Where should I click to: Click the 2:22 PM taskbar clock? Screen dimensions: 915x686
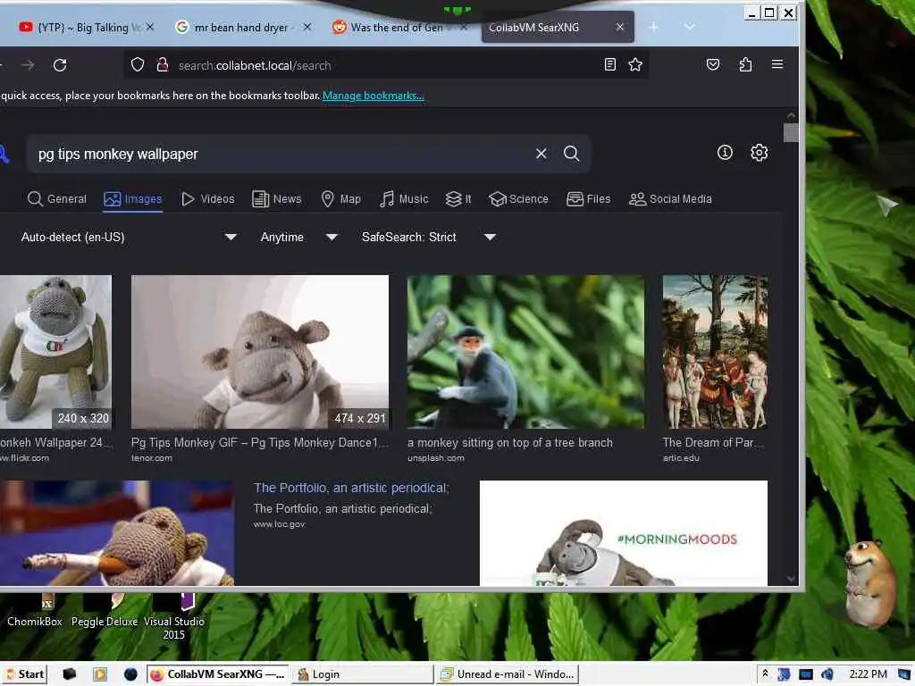coord(867,674)
